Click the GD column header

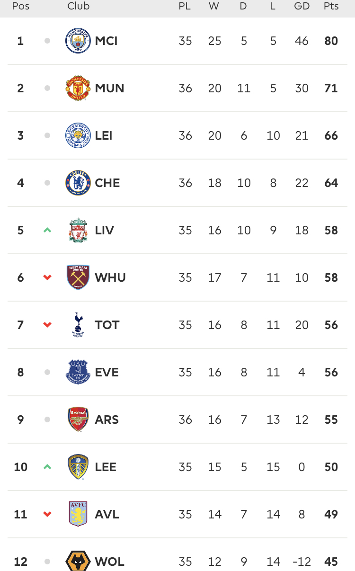(x=302, y=6)
